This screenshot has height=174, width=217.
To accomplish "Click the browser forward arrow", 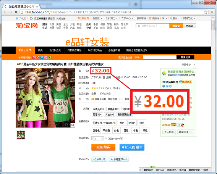I will coord(11,12).
